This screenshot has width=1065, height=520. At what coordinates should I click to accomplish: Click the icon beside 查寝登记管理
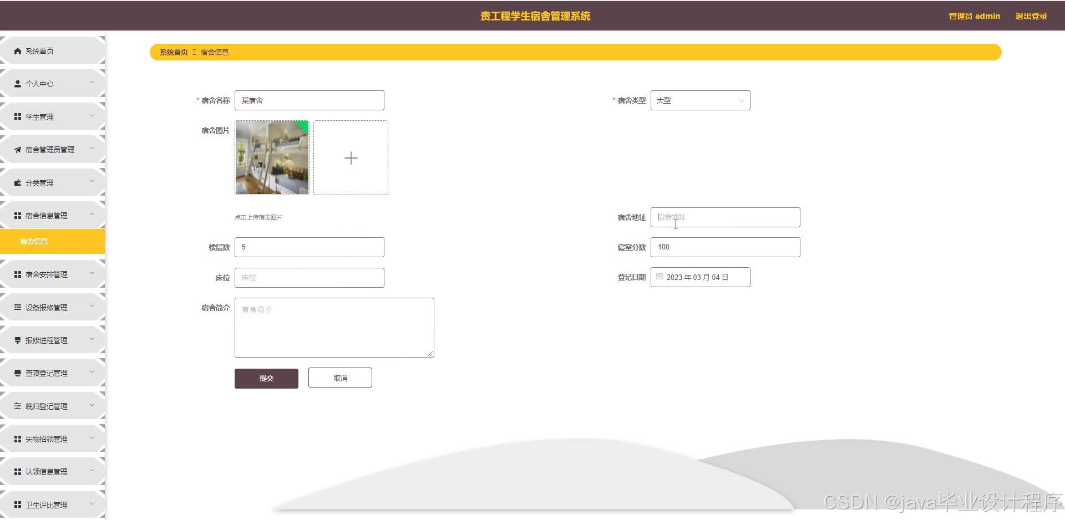point(18,373)
